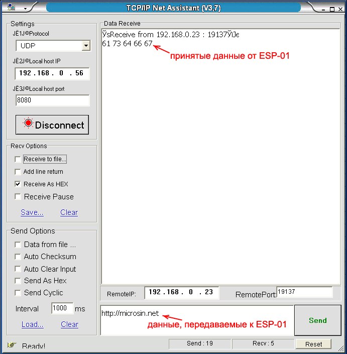Click the red status lamp on Disconnect
The image size is (347, 354).
click(28, 123)
